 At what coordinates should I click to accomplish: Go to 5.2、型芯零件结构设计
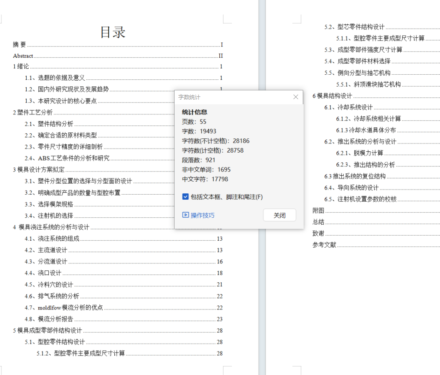382,27
